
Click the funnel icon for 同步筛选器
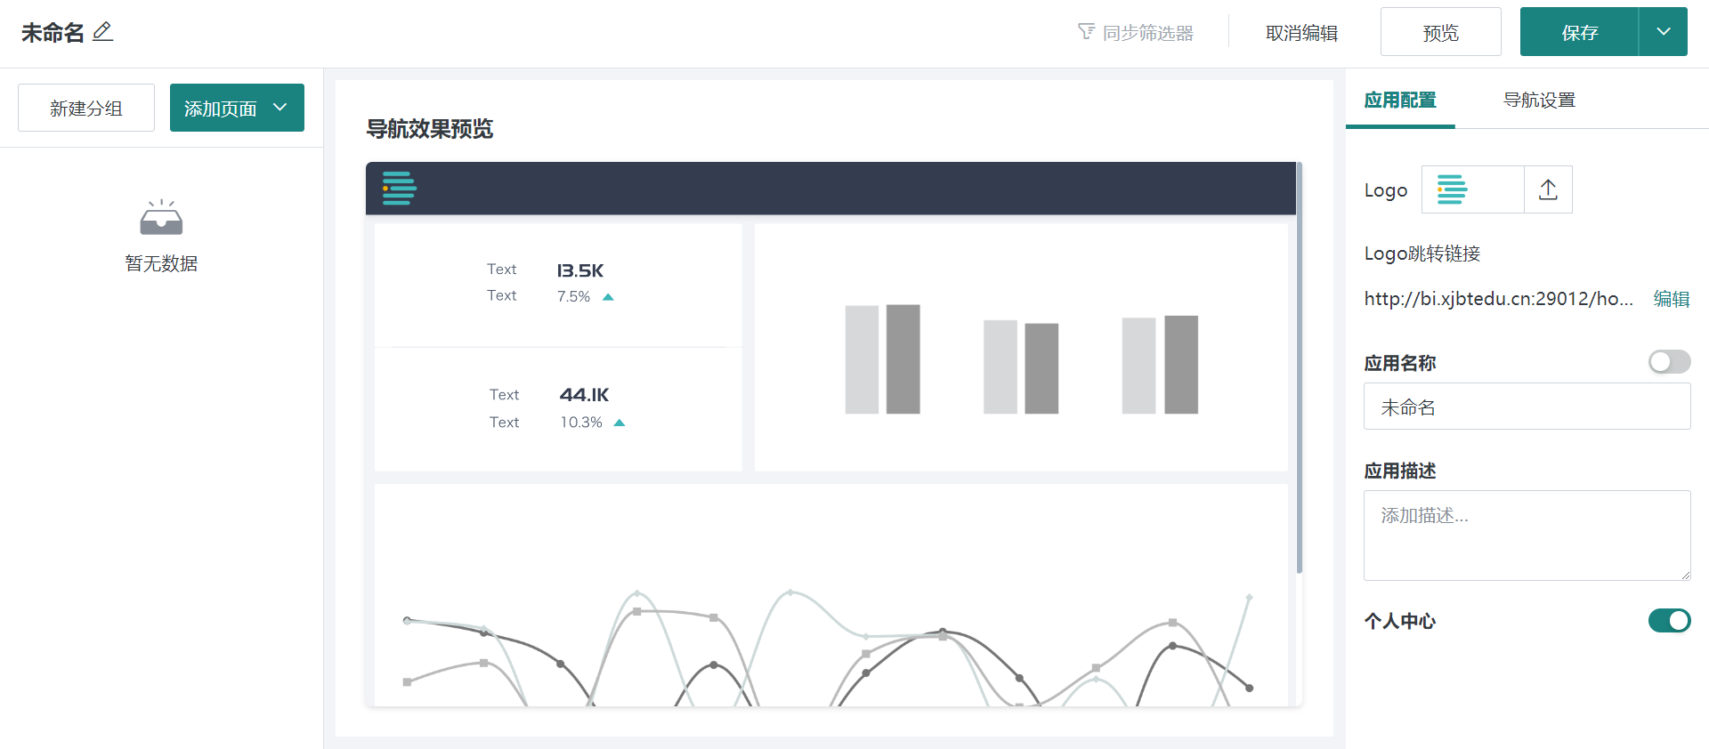click(x=1086, y=32)
